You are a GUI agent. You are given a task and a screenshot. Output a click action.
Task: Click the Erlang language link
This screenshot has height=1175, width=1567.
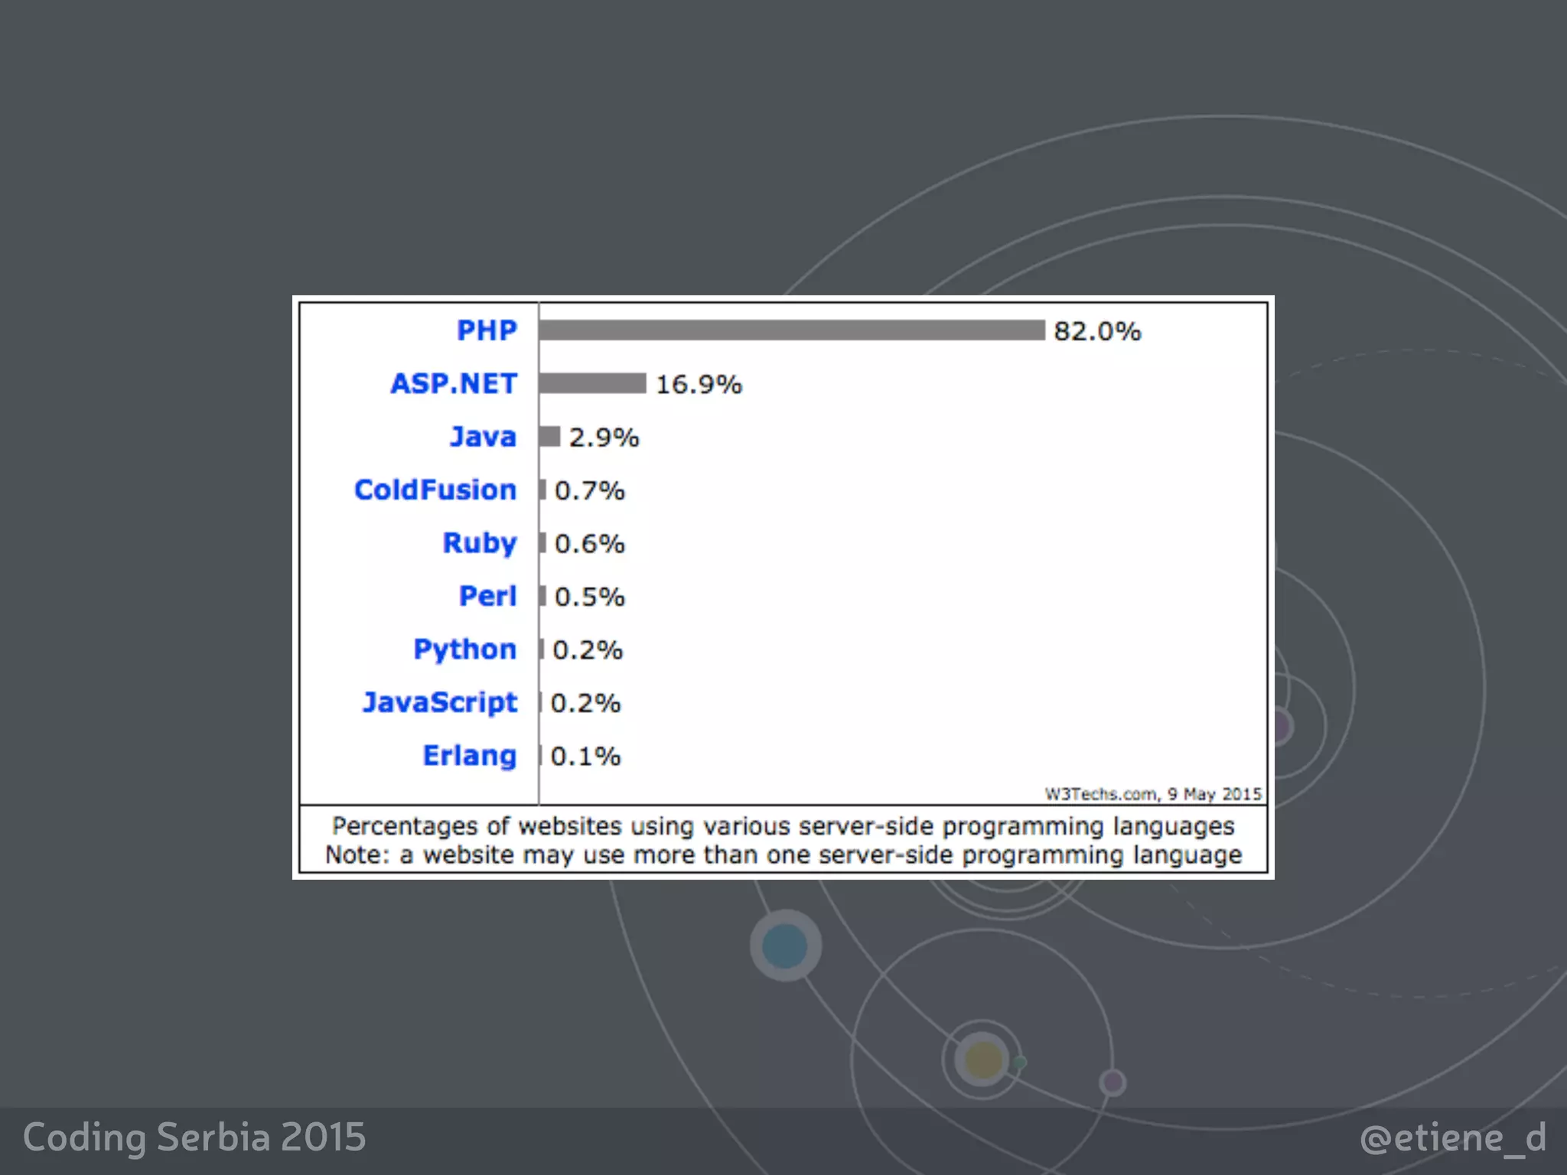click(470, 756)
